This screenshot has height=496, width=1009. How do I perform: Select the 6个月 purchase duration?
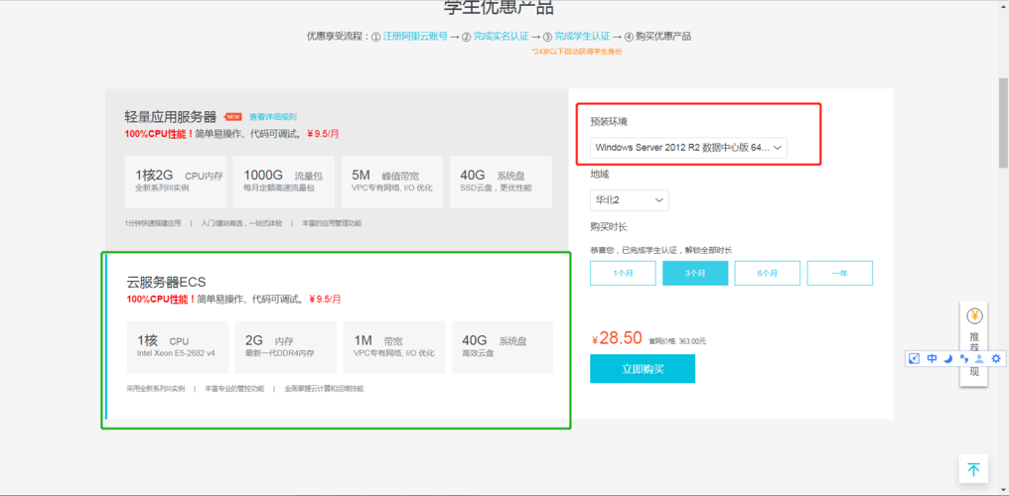point(767,273)
